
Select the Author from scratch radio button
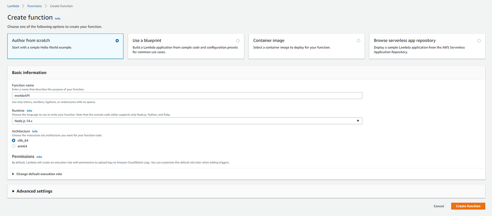117,41
